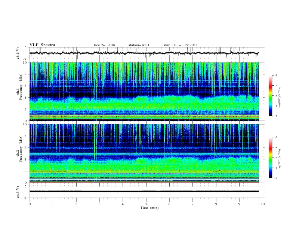Image resolution: width=296 pixels, height=229 pixels.
Task: Click the 'station=ATH' label
Action: (139, 45)
